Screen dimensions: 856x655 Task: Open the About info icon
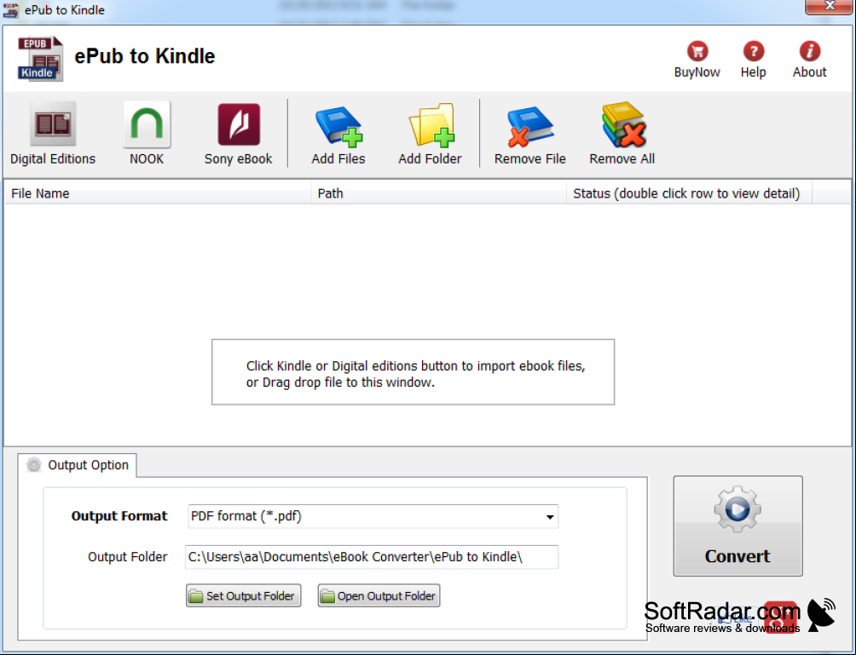810,51
